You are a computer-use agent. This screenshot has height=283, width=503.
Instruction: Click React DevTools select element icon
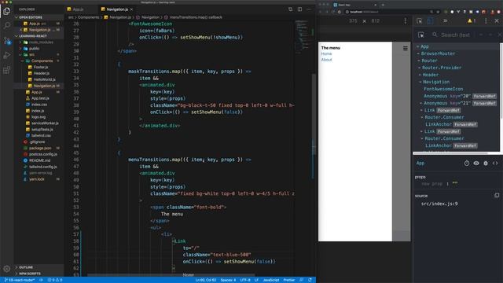(421, 35)
